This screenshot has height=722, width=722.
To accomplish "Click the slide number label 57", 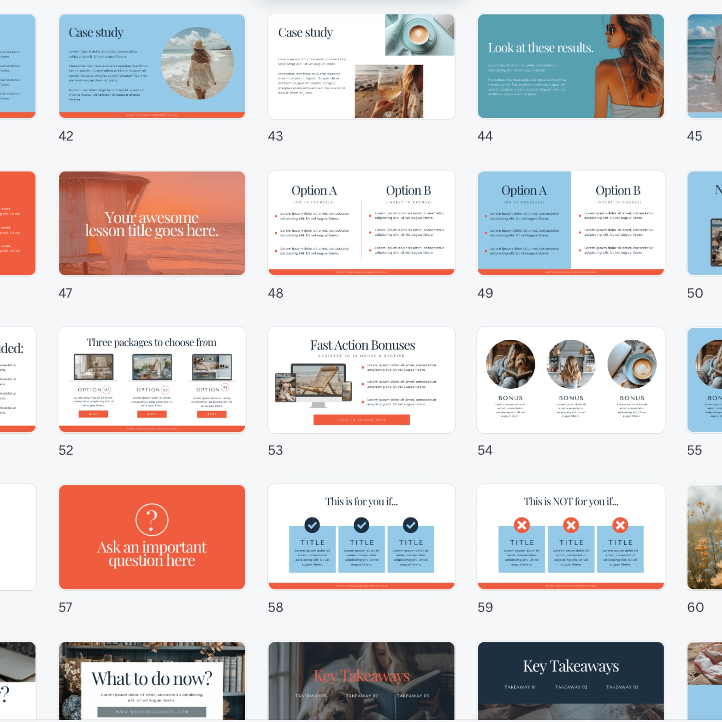I will tap(65, 607).
